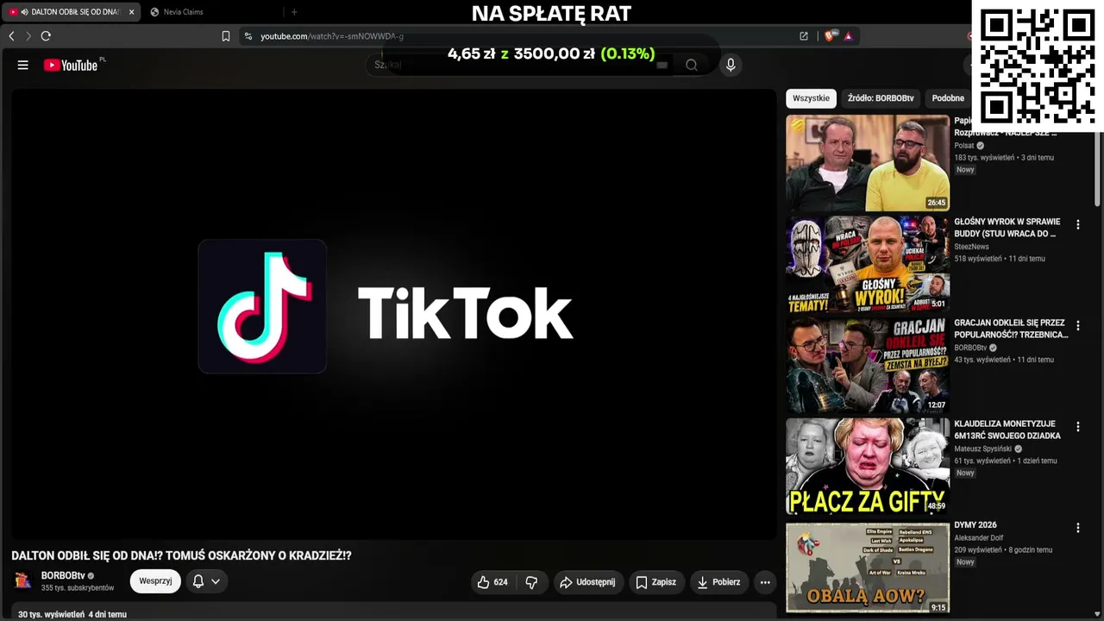
Task: Open the BORBOBtv channel name below the video
Action: click(63, 575)
